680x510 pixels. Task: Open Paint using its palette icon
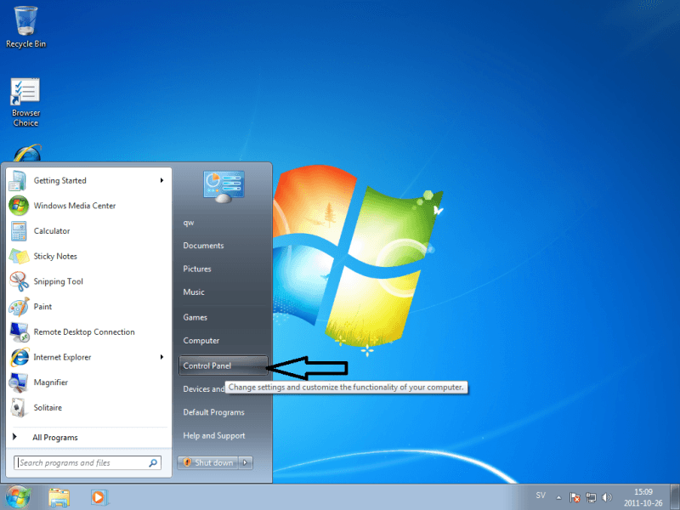[19, 307]
